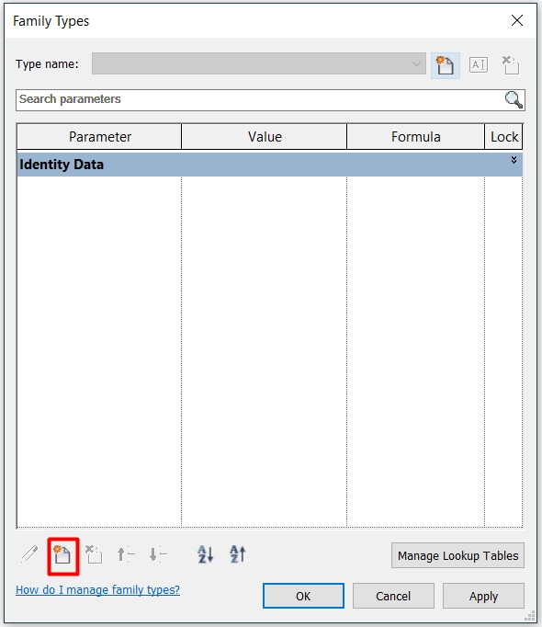542x627 pixels.
Task: Click the magnifying glass search icon
Action: (514, 99)
